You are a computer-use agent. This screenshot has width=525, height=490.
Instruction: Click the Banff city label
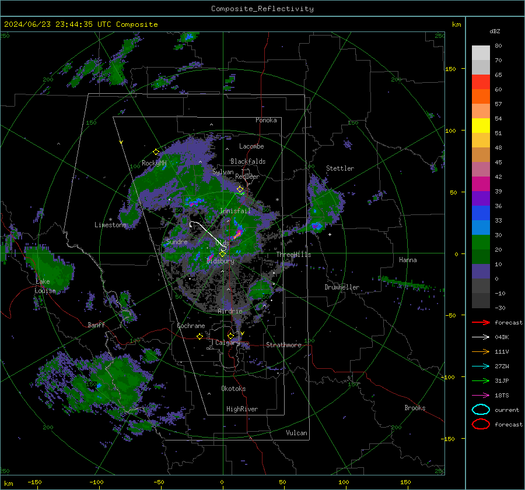coord(96,325)
